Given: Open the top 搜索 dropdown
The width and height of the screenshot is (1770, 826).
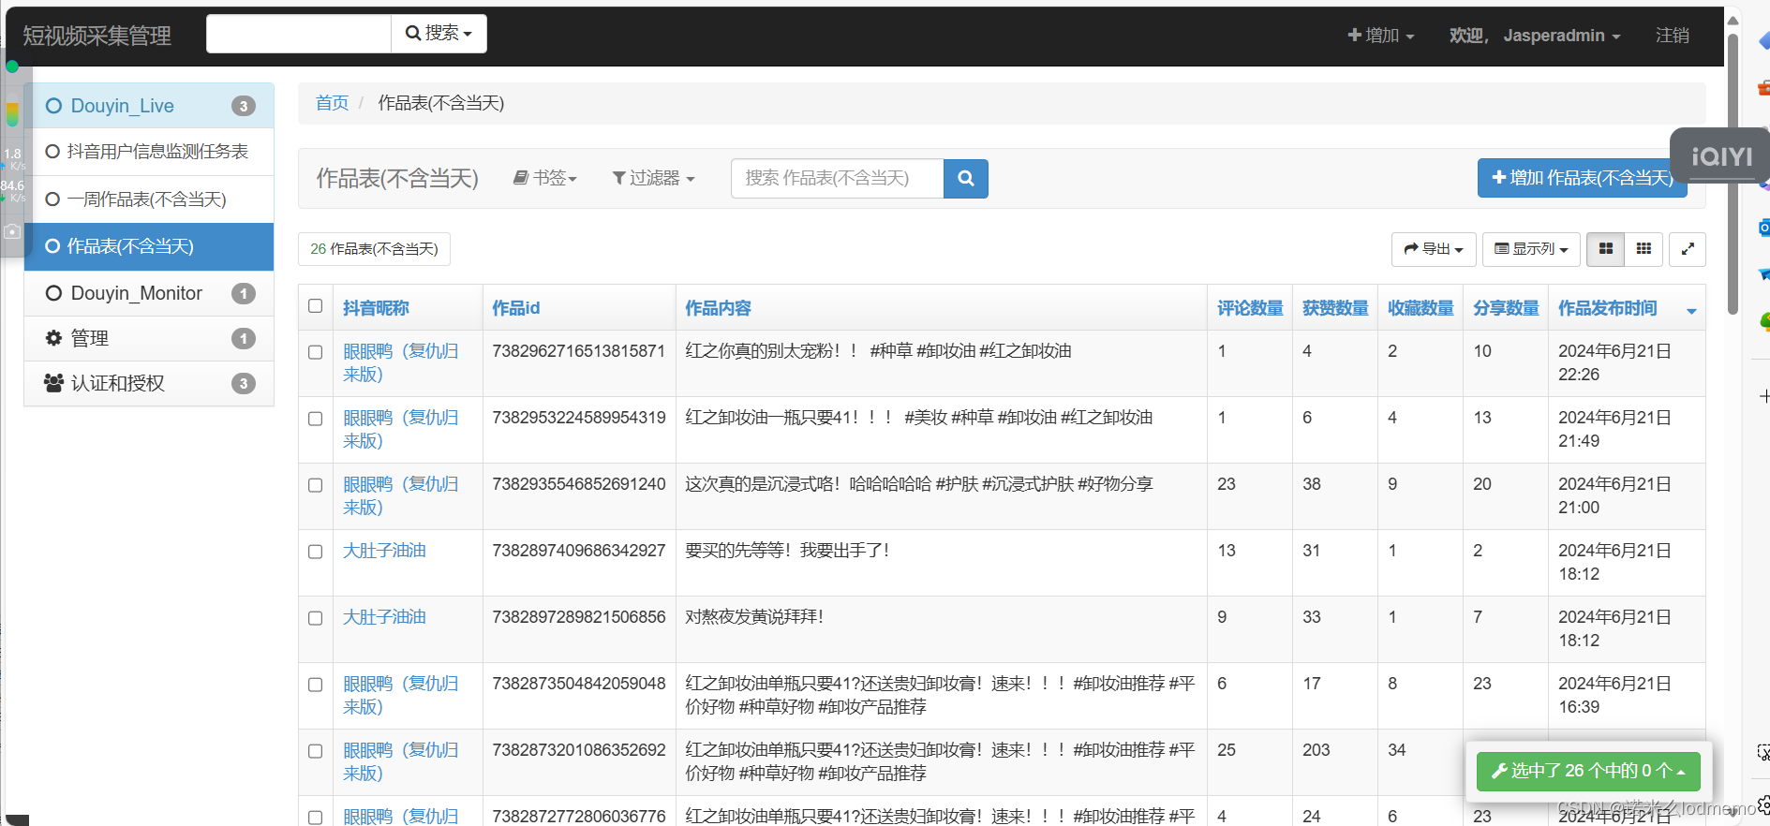Looking at the screenshot, I should point(439,34).
